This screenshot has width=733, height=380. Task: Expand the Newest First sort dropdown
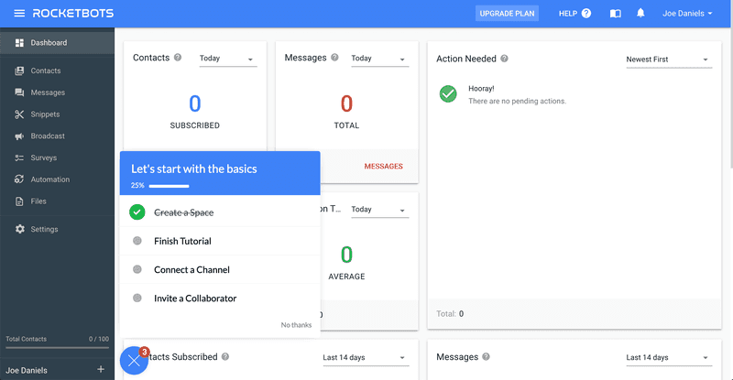(667, 60)
